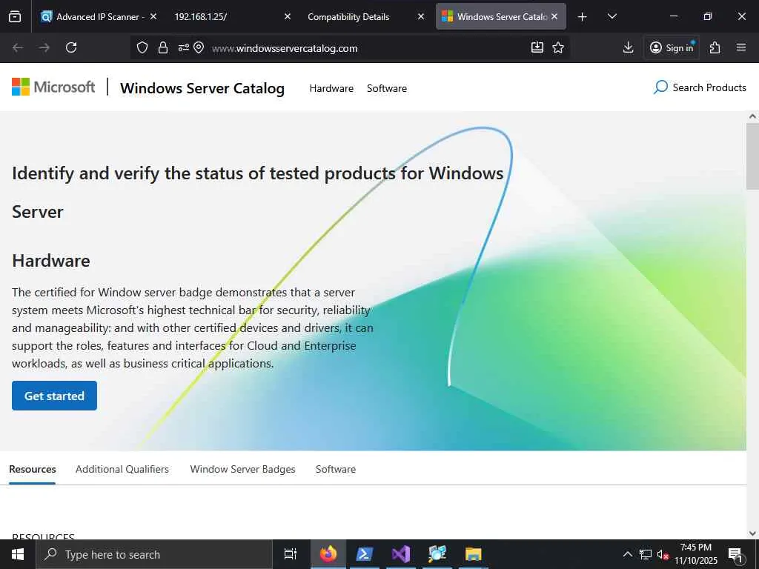
Task: Close the Windows Server Catalog tab
Action: [554, 16]
